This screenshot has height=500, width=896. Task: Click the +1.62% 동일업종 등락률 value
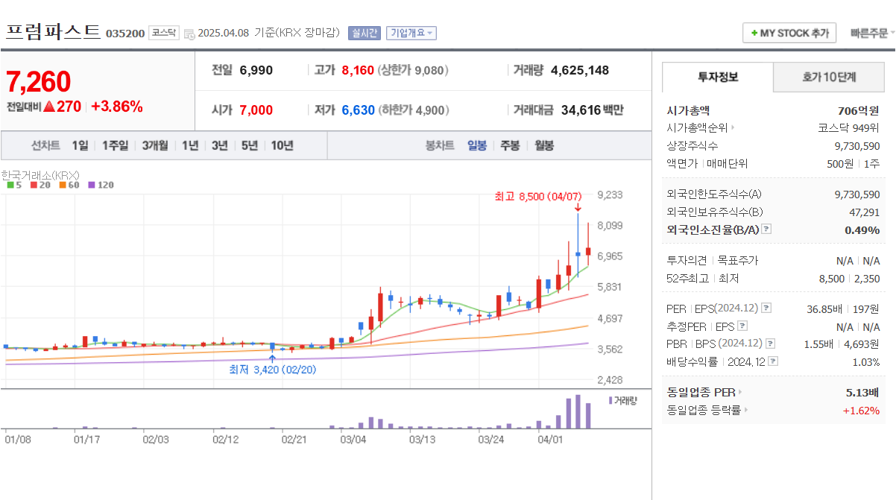click(861, 411)
